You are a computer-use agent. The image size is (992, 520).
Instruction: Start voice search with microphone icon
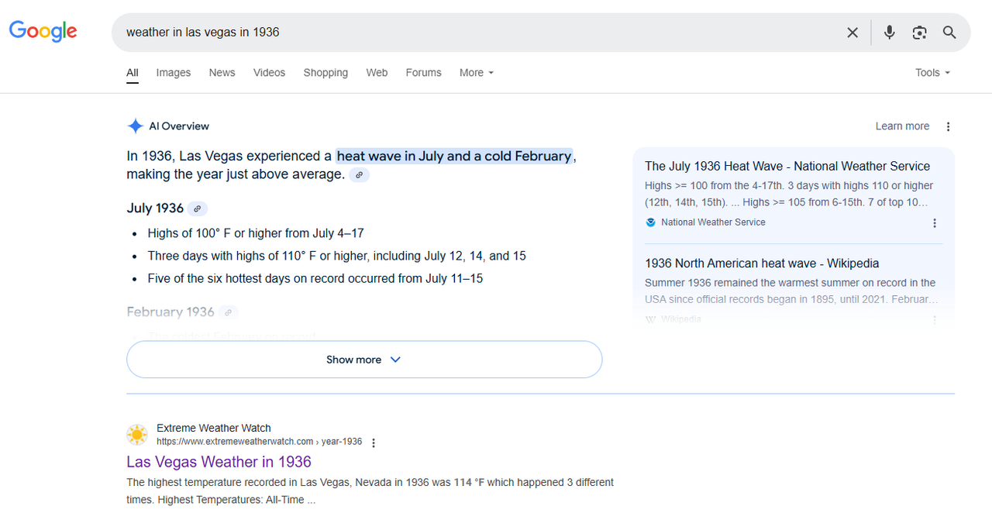tap(889, 33)
